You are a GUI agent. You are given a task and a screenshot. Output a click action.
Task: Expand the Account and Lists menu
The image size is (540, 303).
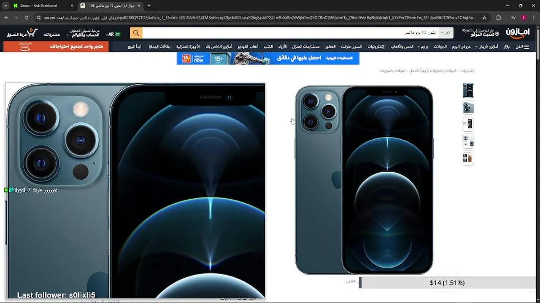pyautogui.click(x=83, y=33)
